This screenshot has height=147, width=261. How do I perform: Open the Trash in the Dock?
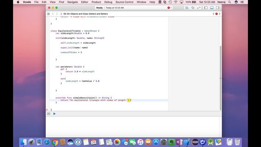pyautogui.click(x=237, y=142)
